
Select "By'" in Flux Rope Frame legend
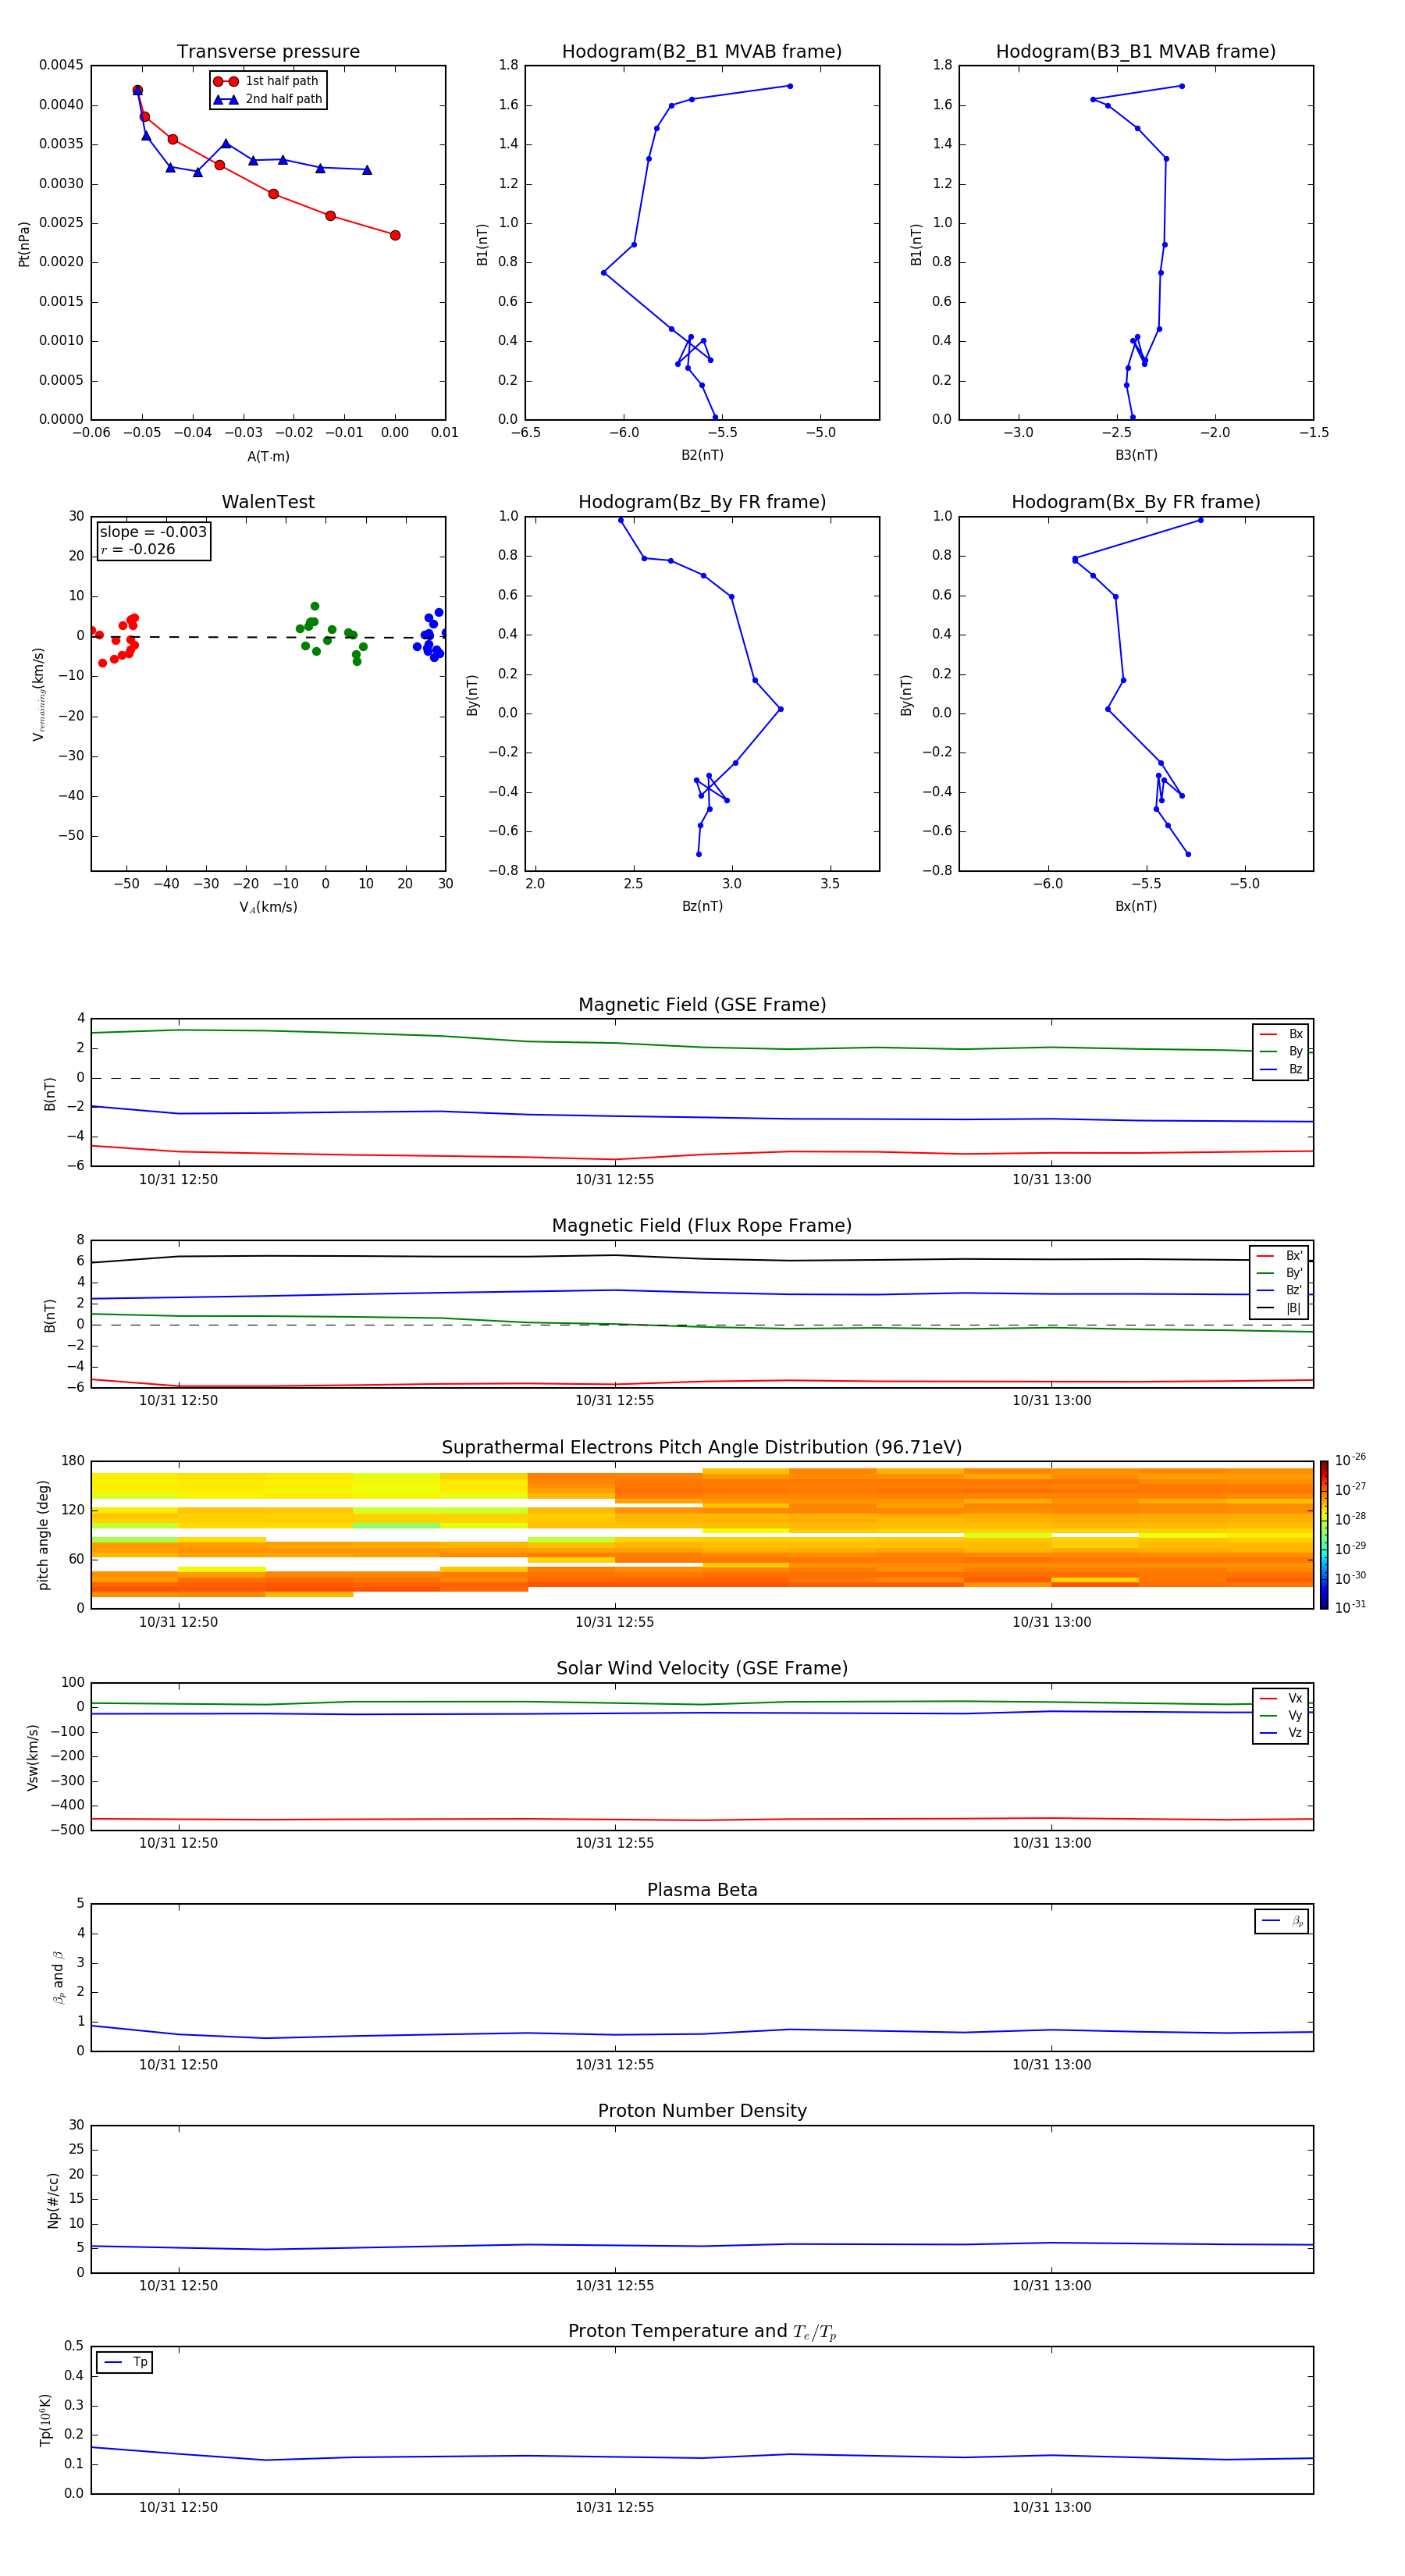[1280, 1273]
